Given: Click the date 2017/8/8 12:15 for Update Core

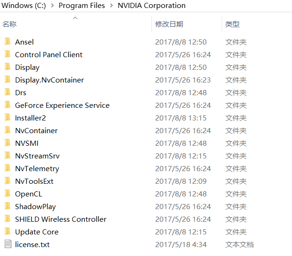Looking at the screenshot, I should (x=181, y=232).
